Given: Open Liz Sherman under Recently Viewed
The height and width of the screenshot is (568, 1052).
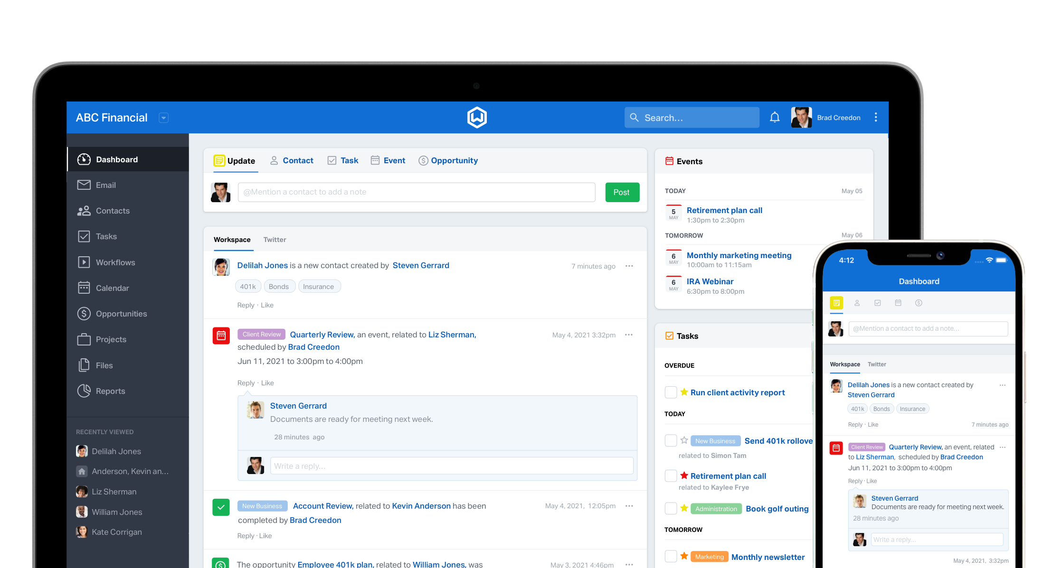Looking at the screenshot, I should (106, 492).
